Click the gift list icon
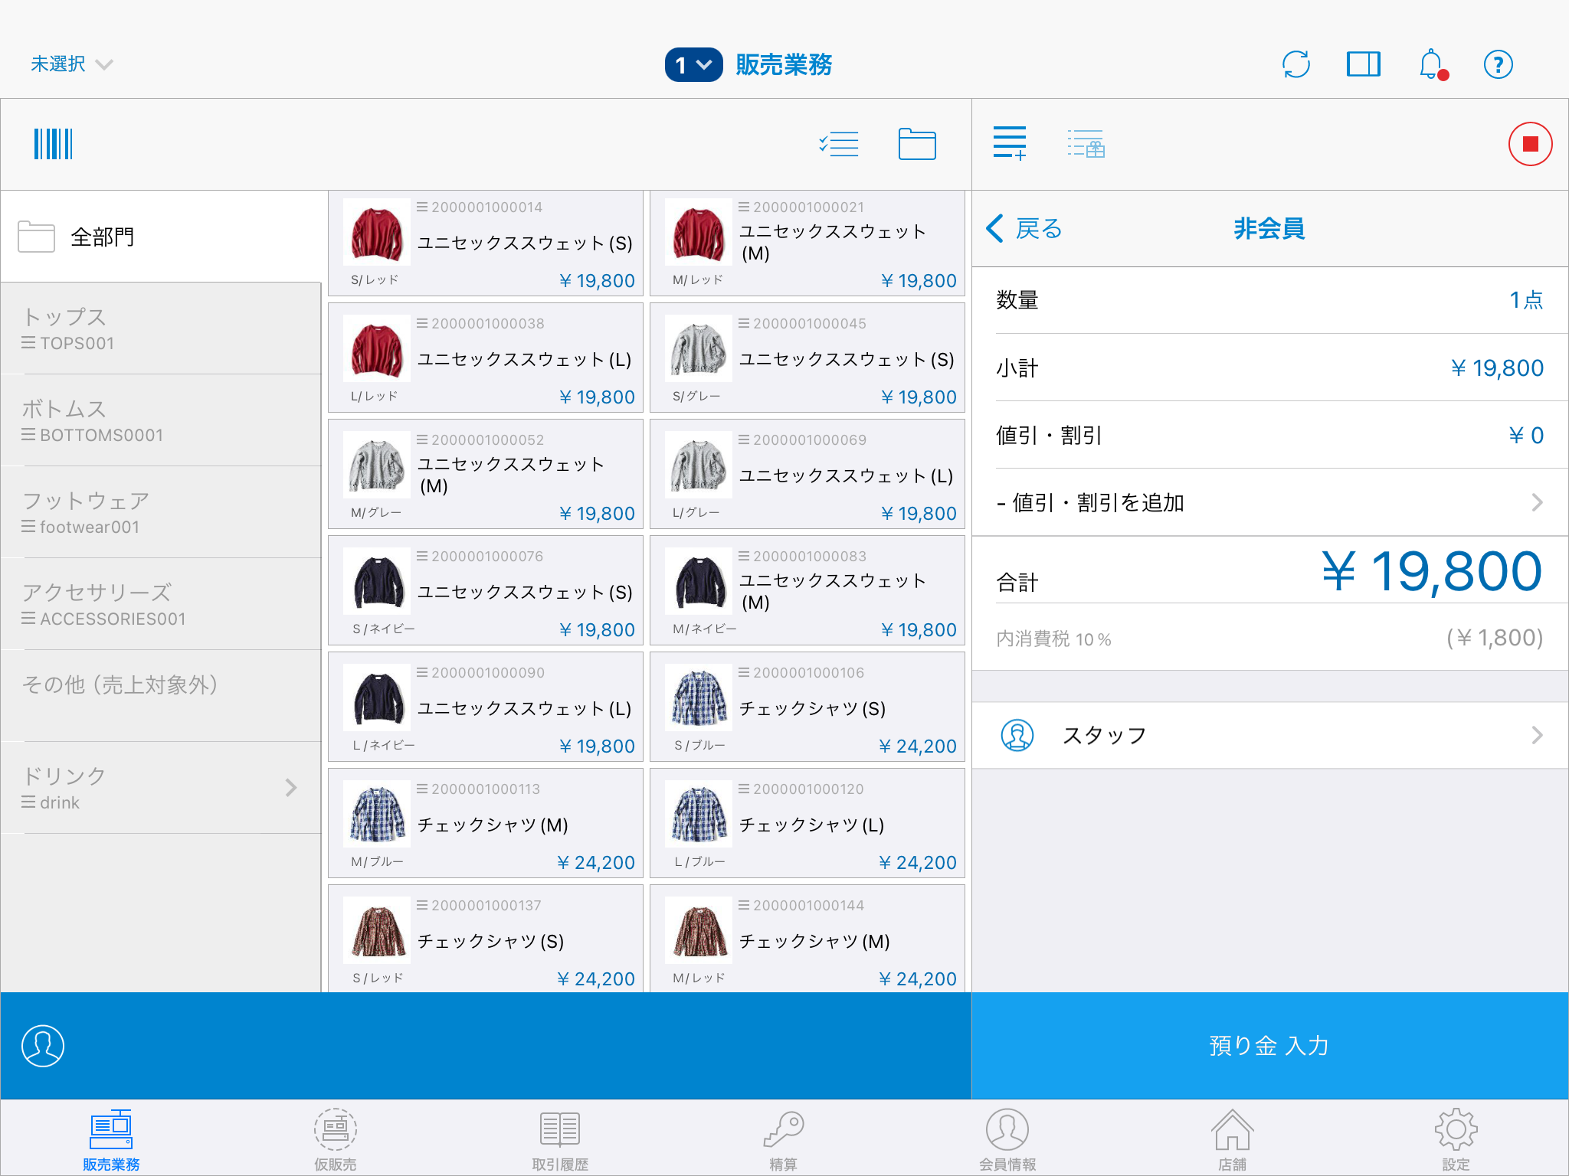The width and height of the screenshot is (1569, 1176). click(x=1086, y=144)
